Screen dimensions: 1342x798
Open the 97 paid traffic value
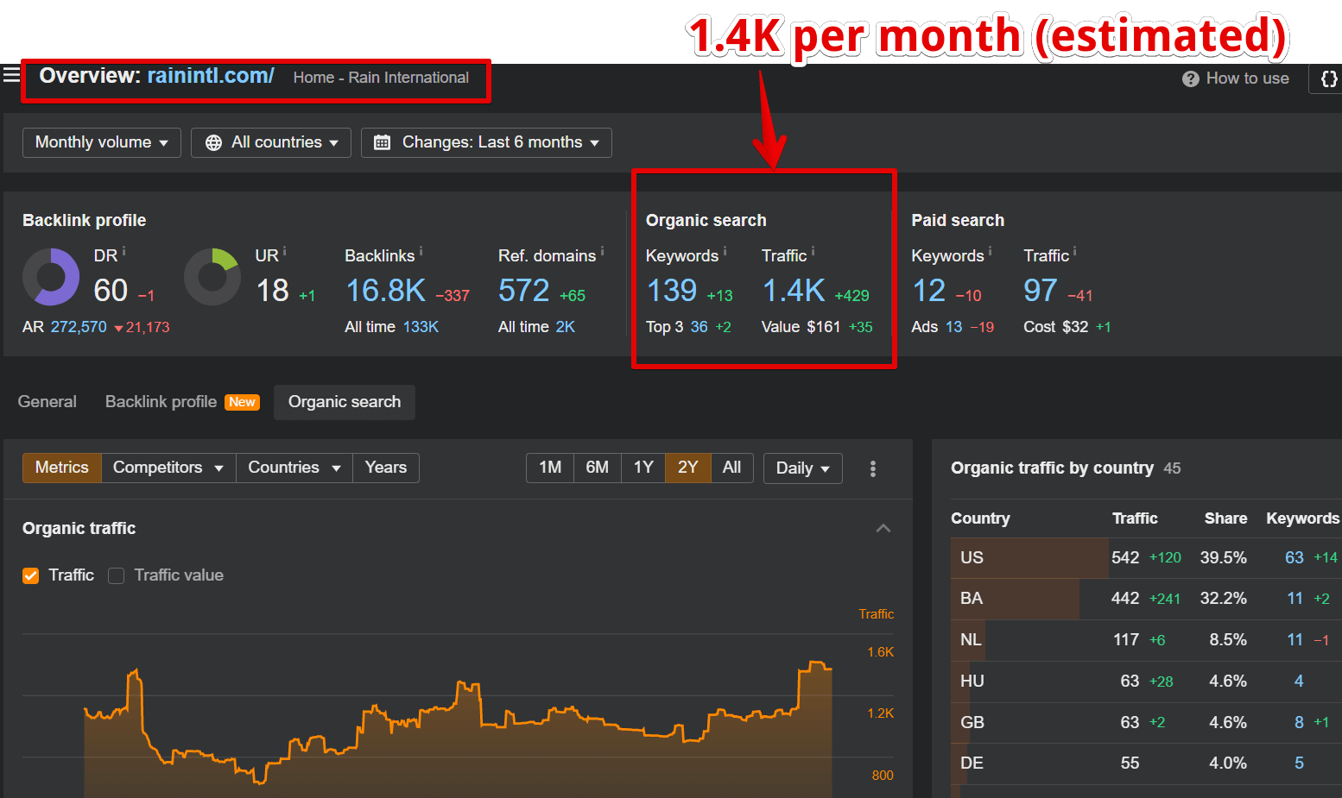click(1041, 291)
